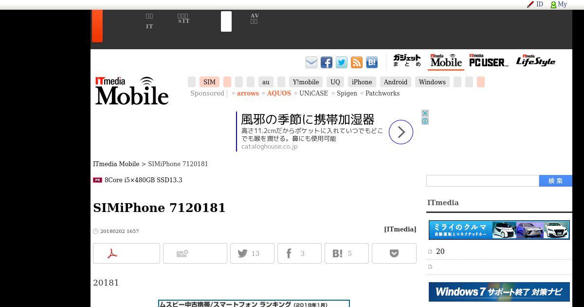Open the ITmedia PC USER logo
584x307 pixels.
(489, 60)
